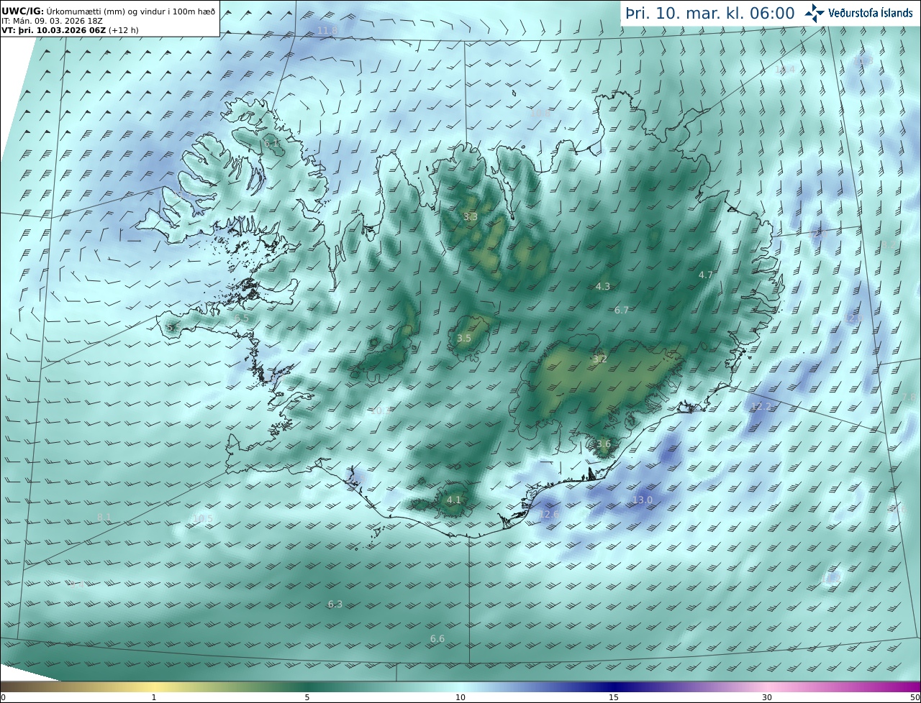Click the Veðurstofa Íslands logo icon
This screenshot has height=703, width=921.
coord(815,13)
